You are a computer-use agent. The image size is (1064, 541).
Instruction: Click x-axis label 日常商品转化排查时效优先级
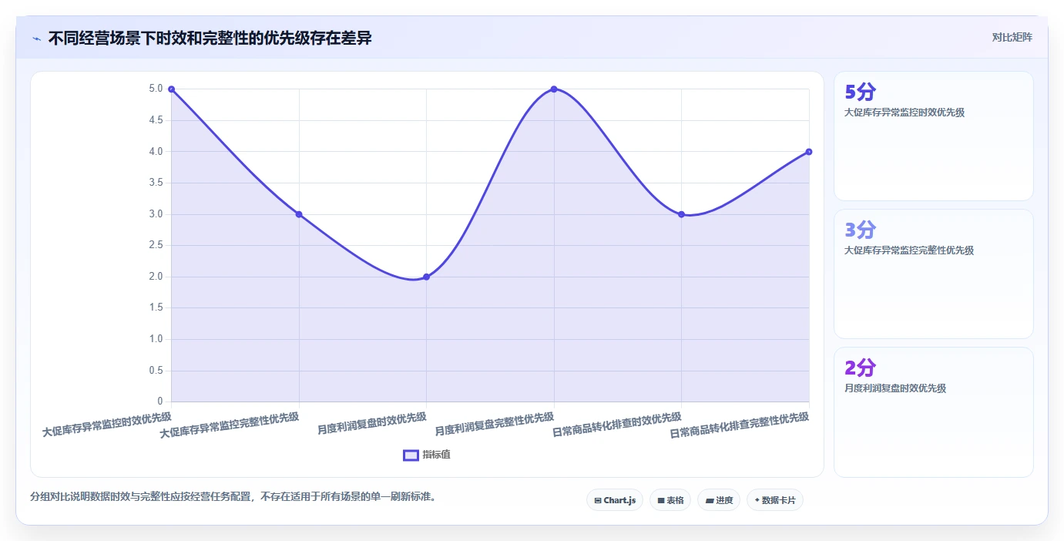pyautogui.click(x=617, y=425)
